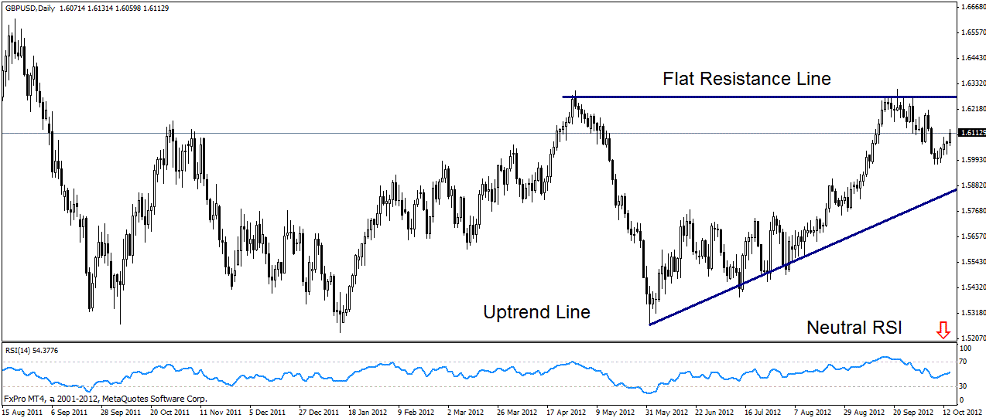Viewport: 986px width, 418px height.
Task: Click the current price tag on price axis
Action: 971,133
